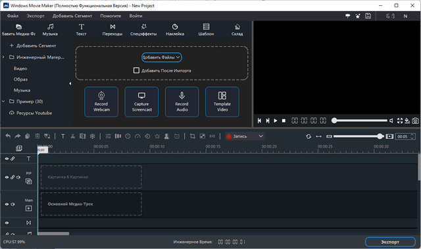Enable Добавить После Импорта checkbox
The width and height of the screenshot is (421, 249).
136,70
